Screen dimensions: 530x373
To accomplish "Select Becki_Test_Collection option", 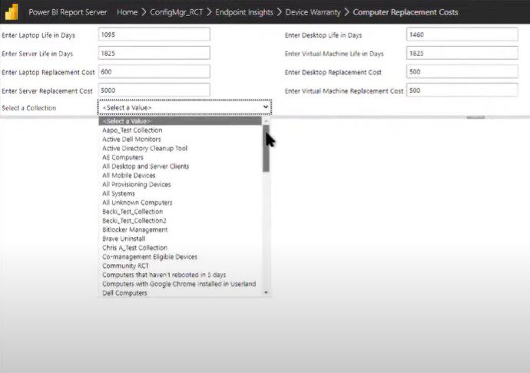I will pyautogui.click(x=181, y=212).
